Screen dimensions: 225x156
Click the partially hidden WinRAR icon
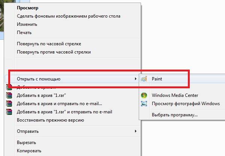click(x=9, y=87)
